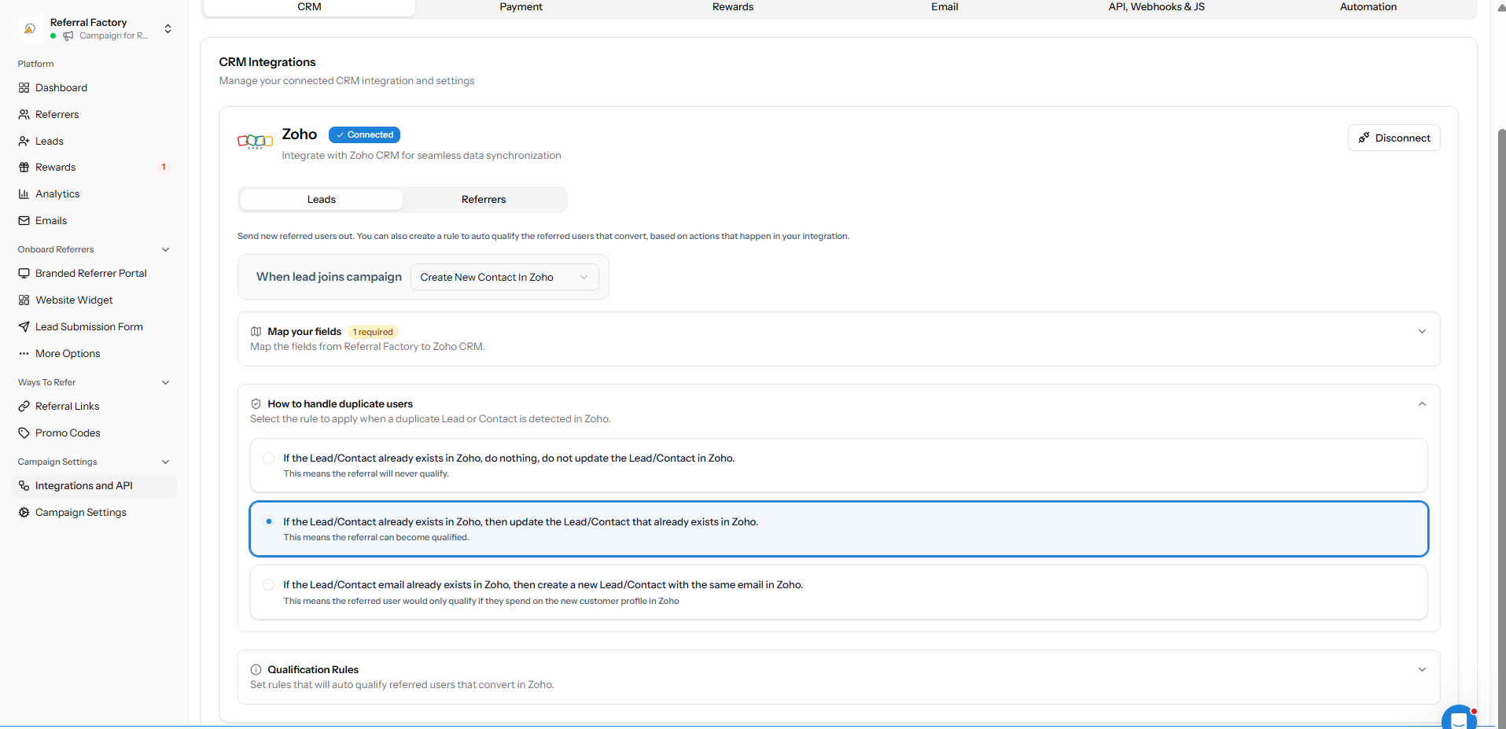Screen dimensions: 1506x729
Task: Click the Analytics chart icon
Action: (24, 194)
